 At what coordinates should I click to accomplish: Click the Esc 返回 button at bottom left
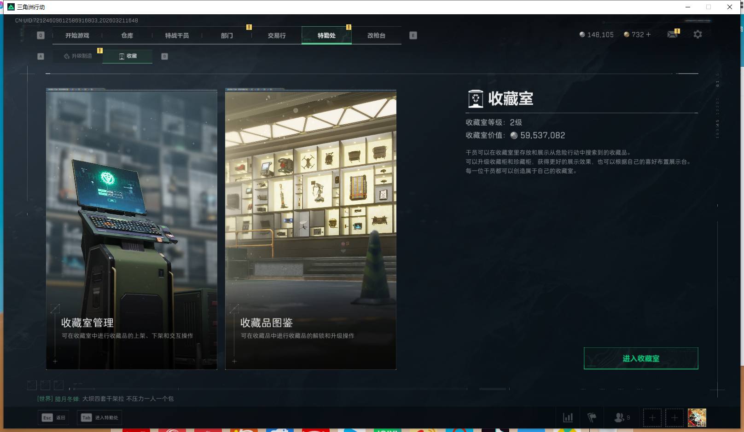(53, 417)
